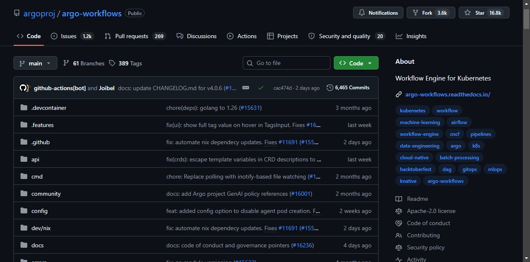Open the Issues tab
Screen dimensions: 530x262
(x=72, y=36)
